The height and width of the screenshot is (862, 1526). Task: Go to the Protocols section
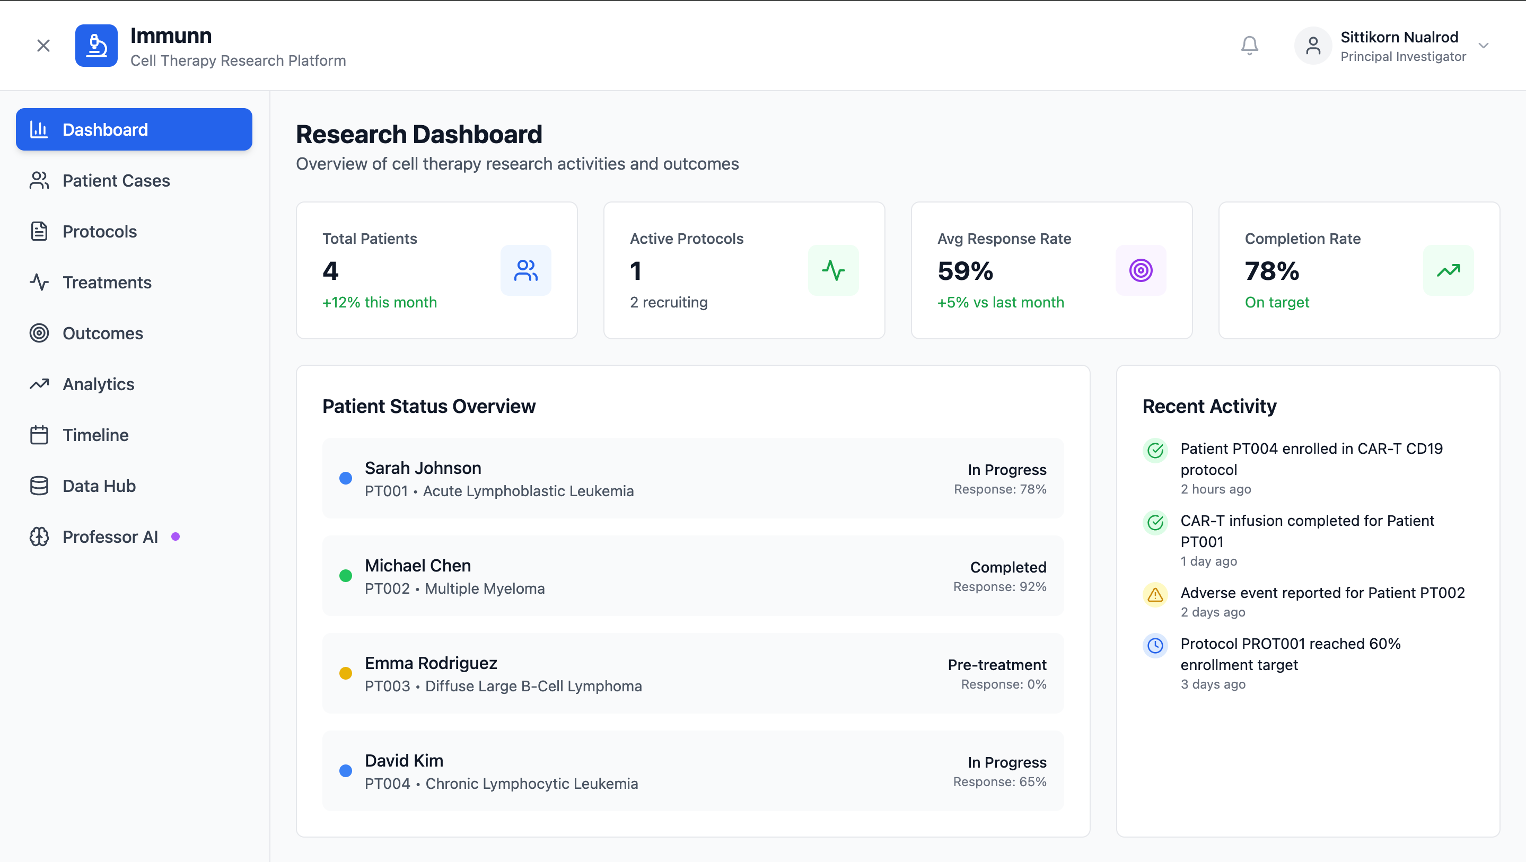click(100, 232)
